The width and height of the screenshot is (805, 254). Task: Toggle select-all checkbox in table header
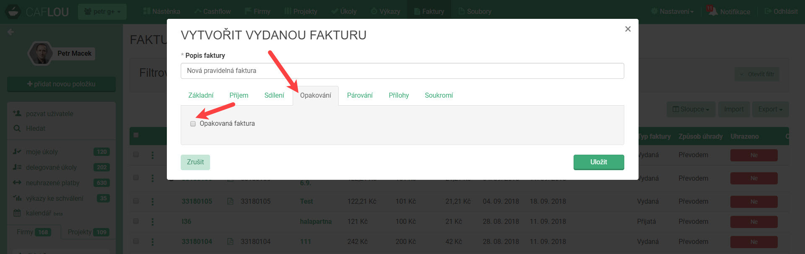coord(136,135)
